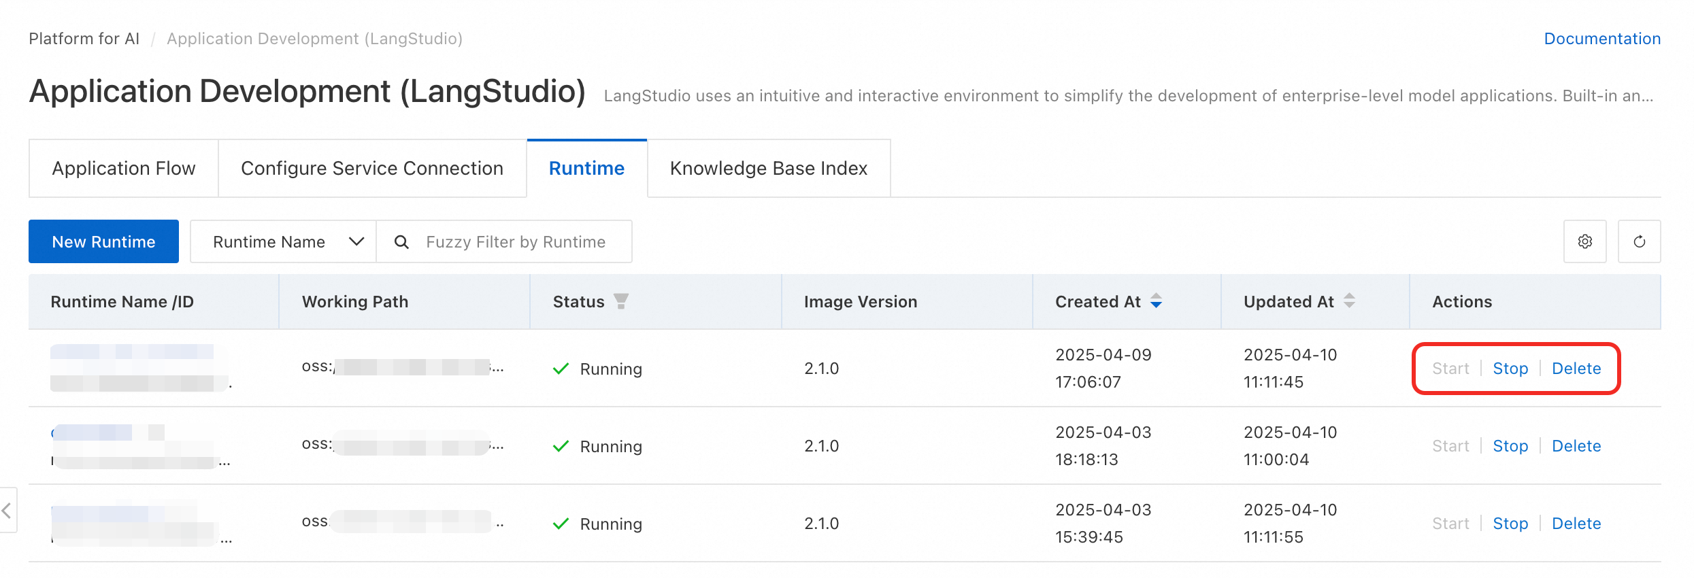Click the New Runtime button
The image size is (1694, 578).
[x=103, y=242]
